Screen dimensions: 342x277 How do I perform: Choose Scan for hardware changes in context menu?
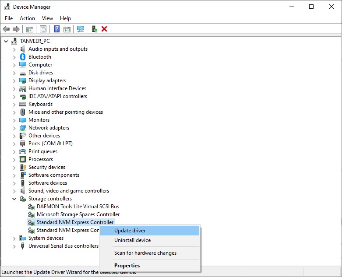[x=150, y=253]
